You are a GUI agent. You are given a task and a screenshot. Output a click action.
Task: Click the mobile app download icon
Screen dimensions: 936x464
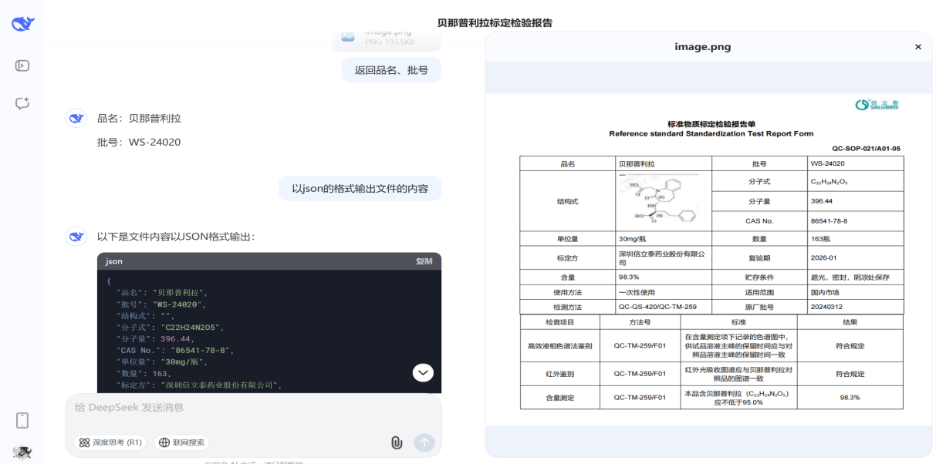(x=21, y=420)
